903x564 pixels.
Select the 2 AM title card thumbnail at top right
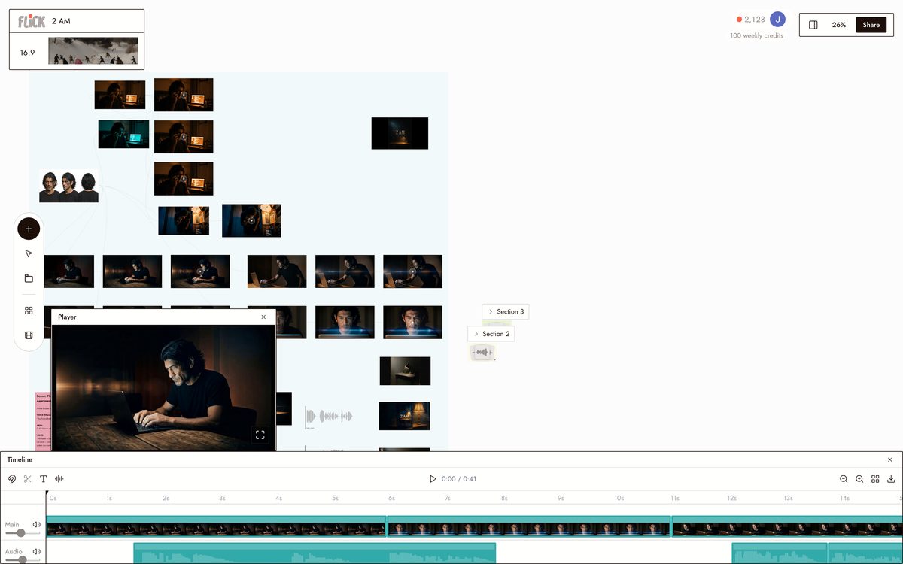click(400, 133)
